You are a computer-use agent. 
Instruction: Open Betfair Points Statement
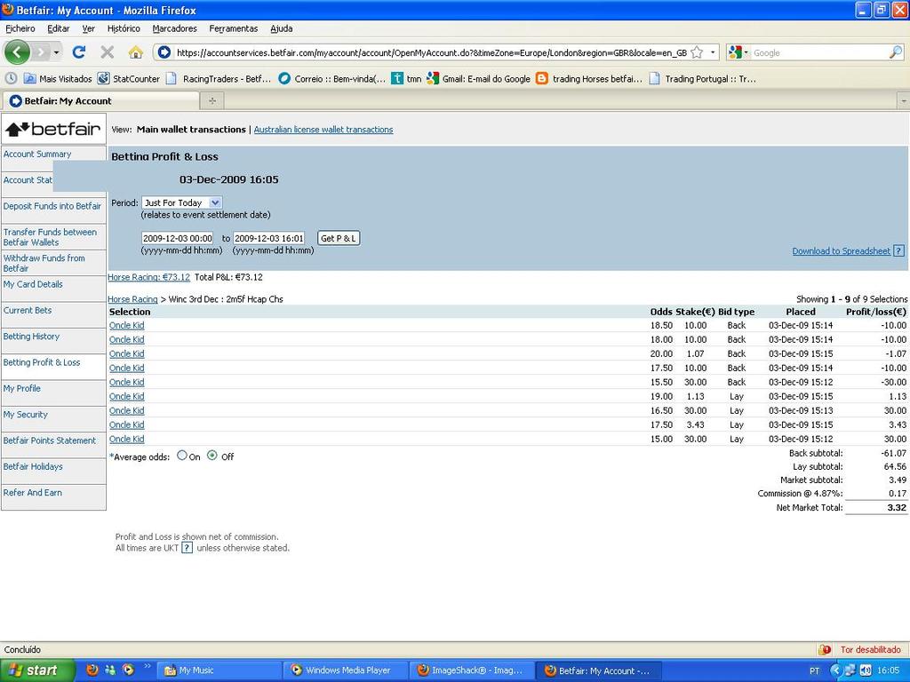tap(50, 440)
